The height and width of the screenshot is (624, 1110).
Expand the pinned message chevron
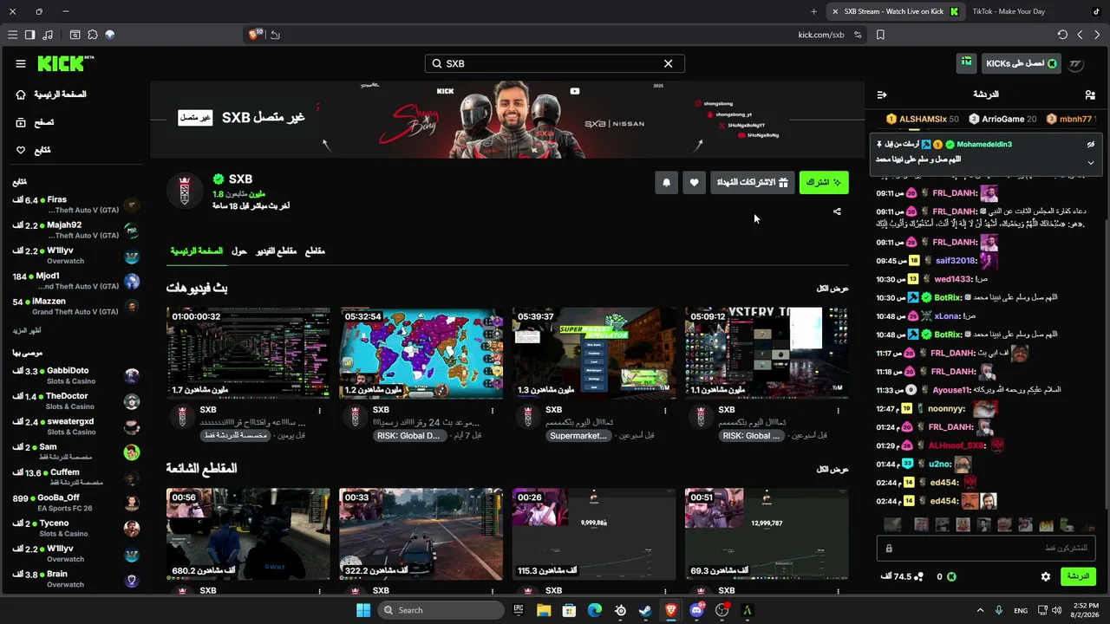point(1091,162)
